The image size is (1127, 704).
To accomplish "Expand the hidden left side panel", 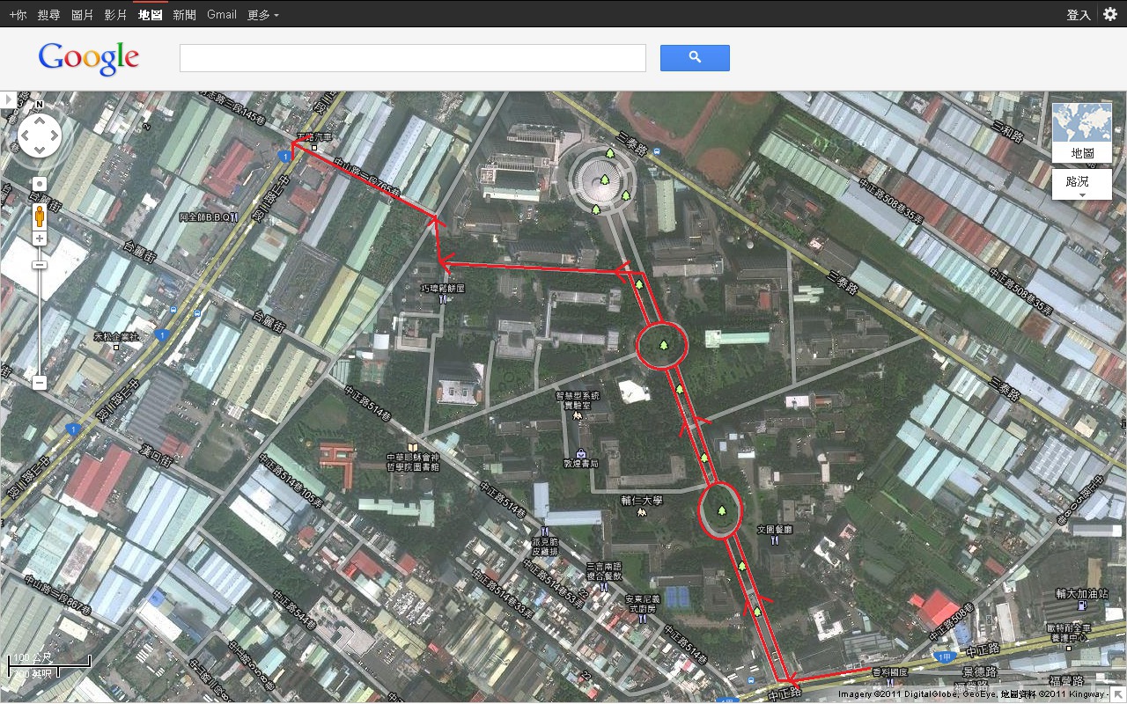I will (8, 99).
